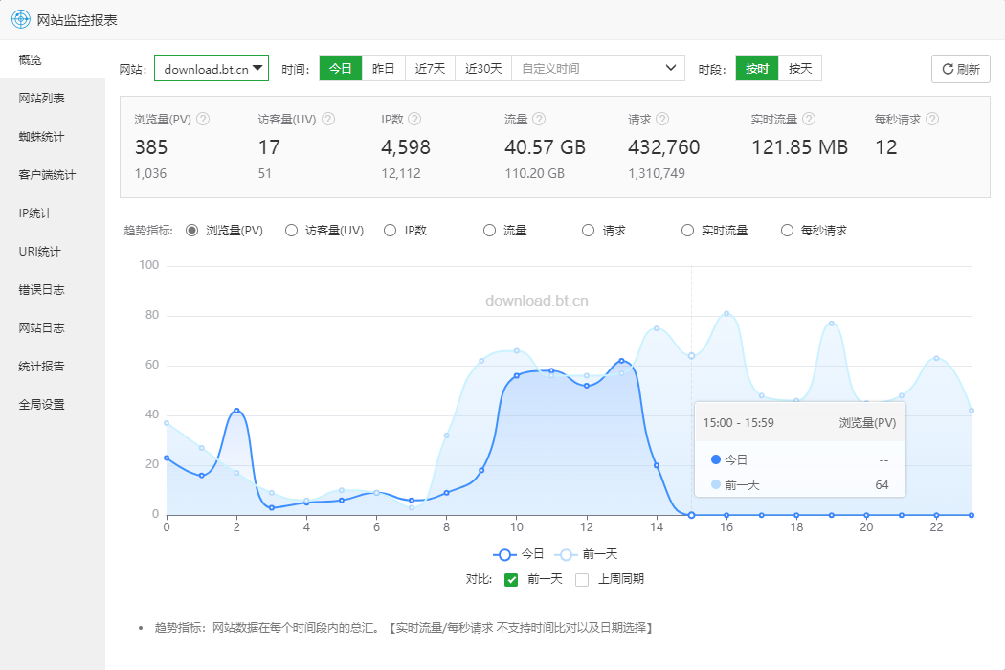Image resolution: width=1005 pixels, height=670 pixels.
Task: Click help icon beside 请求 stat
Action: click(662, 119)
